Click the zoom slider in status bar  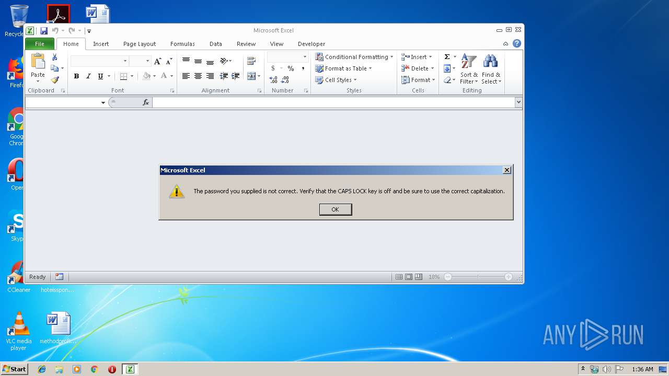pos(478,277)
